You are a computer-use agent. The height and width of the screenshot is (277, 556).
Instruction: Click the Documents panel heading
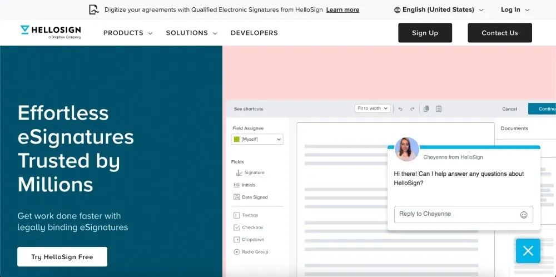[514, 128]
